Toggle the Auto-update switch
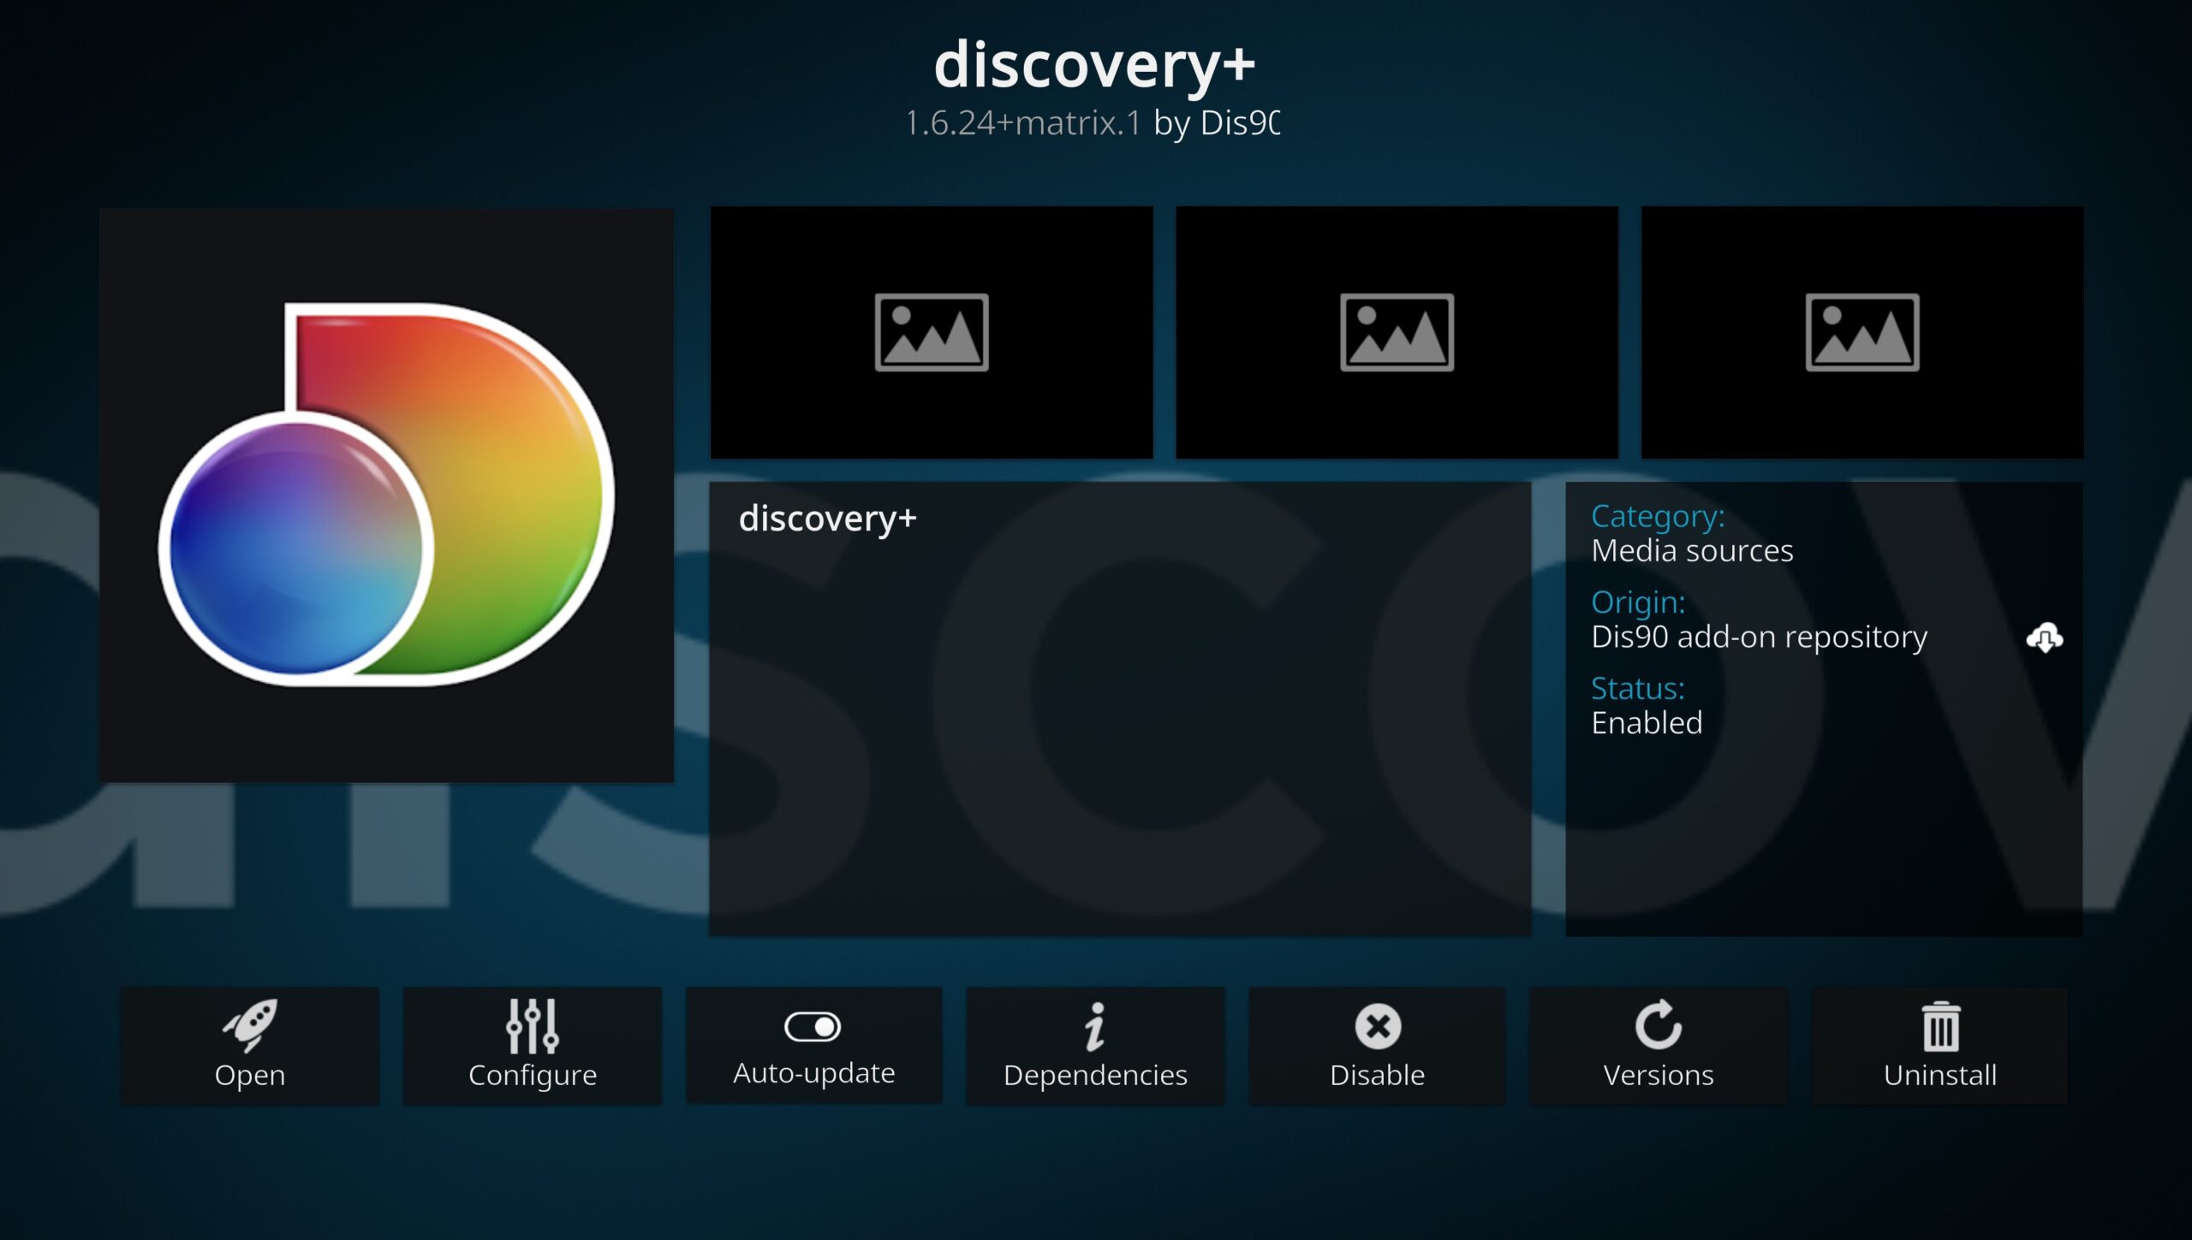2192x1240 pixels. point(813,1045)
